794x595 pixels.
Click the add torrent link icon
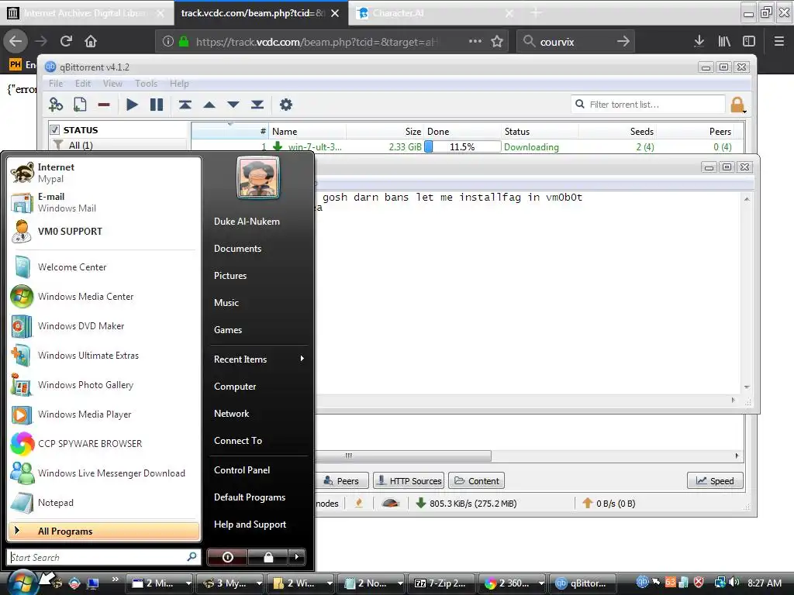click(x=56, y=105)
